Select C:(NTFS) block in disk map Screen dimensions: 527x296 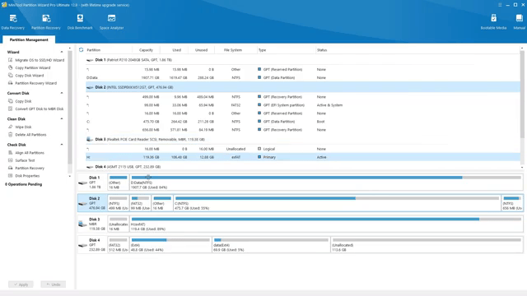(x=337, y=203)
